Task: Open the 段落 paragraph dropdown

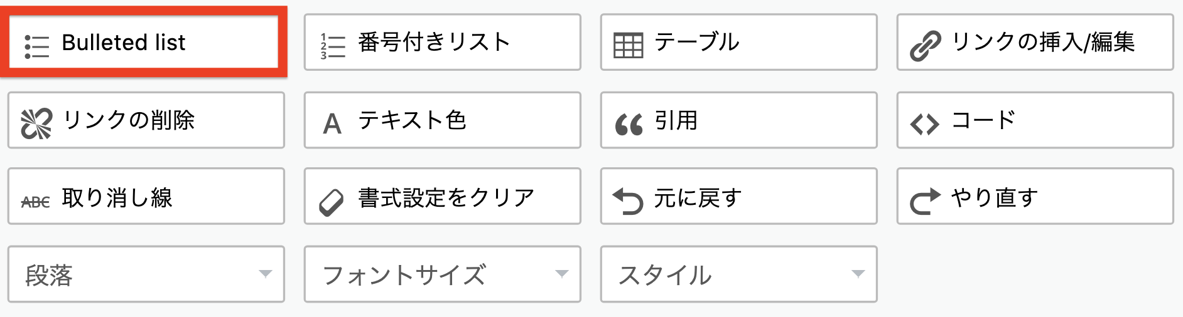Action: (146, 274)
